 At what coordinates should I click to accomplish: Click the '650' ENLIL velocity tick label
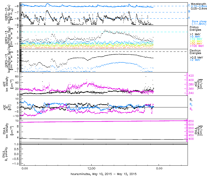coord(191,121)
